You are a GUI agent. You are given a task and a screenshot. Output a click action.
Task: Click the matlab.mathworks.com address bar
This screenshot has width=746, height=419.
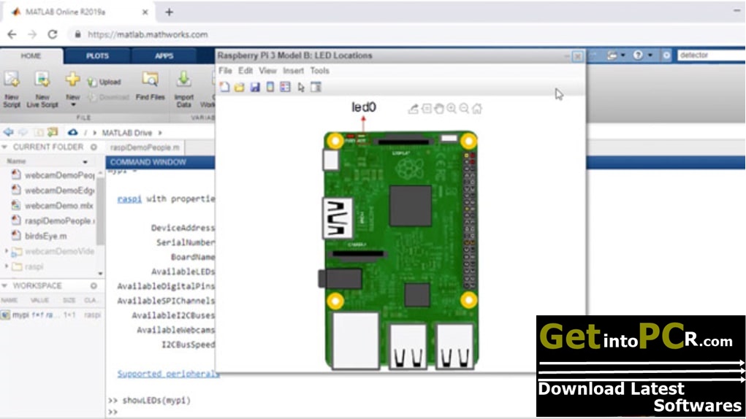[x=148, y=34]
